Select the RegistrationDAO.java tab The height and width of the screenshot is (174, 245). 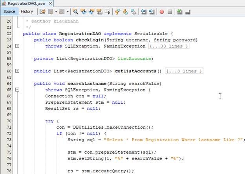[x=26, y=4]
